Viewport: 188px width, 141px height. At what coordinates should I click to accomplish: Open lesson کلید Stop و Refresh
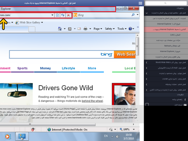coord(166,46)
